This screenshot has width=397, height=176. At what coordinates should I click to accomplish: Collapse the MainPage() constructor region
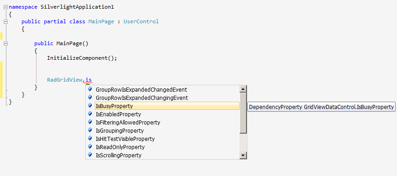[6, 43]
